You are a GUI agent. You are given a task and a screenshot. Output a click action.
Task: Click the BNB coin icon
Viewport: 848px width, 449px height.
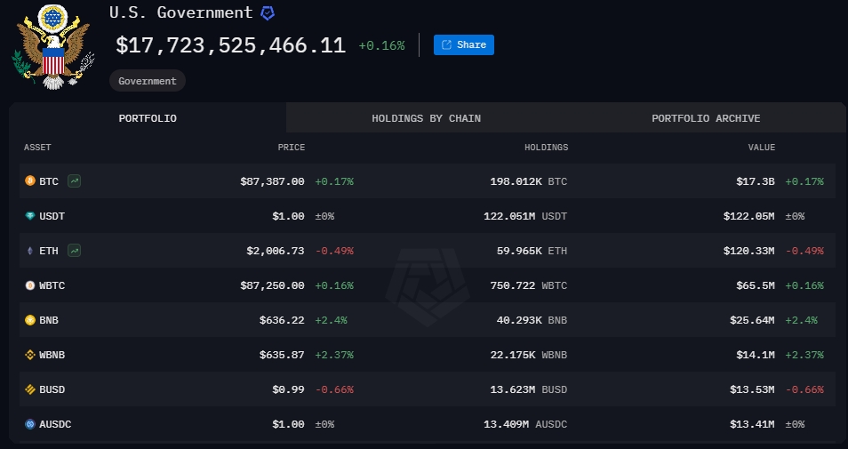(x=30, y=320)
